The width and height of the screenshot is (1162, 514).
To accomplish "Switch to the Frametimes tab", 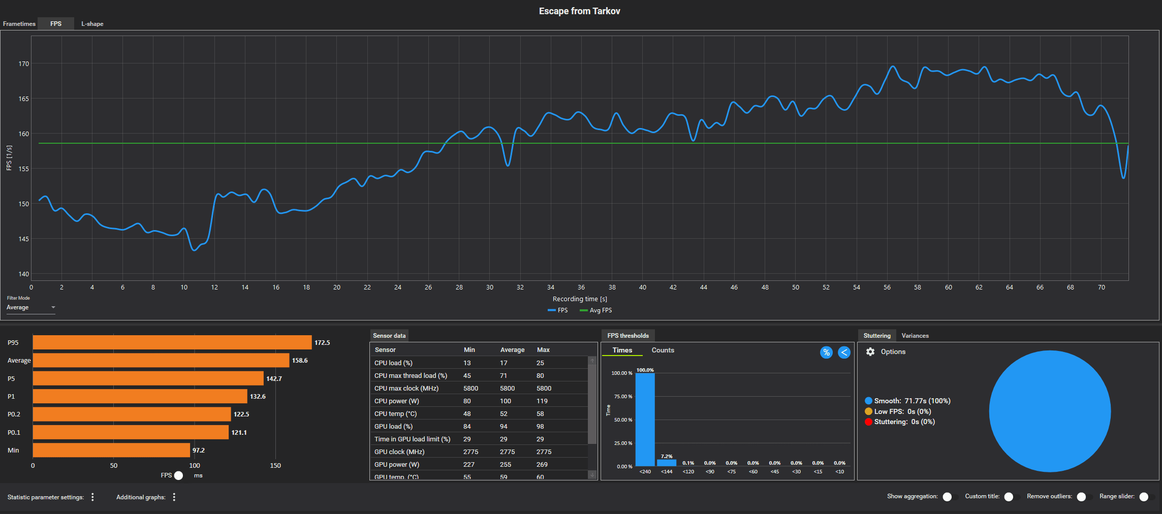I will pos(19,24).
